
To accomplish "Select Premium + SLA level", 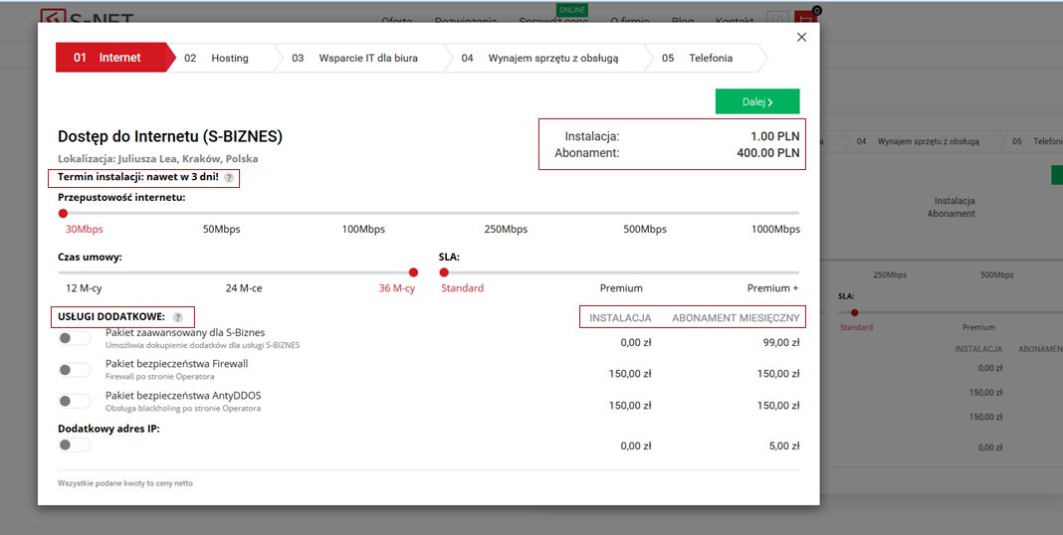I will (x=772, y=287).
